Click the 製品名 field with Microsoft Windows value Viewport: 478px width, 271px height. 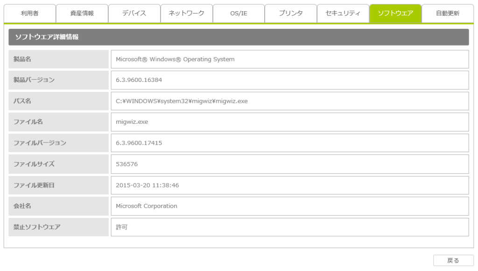[x=289, y=59]
